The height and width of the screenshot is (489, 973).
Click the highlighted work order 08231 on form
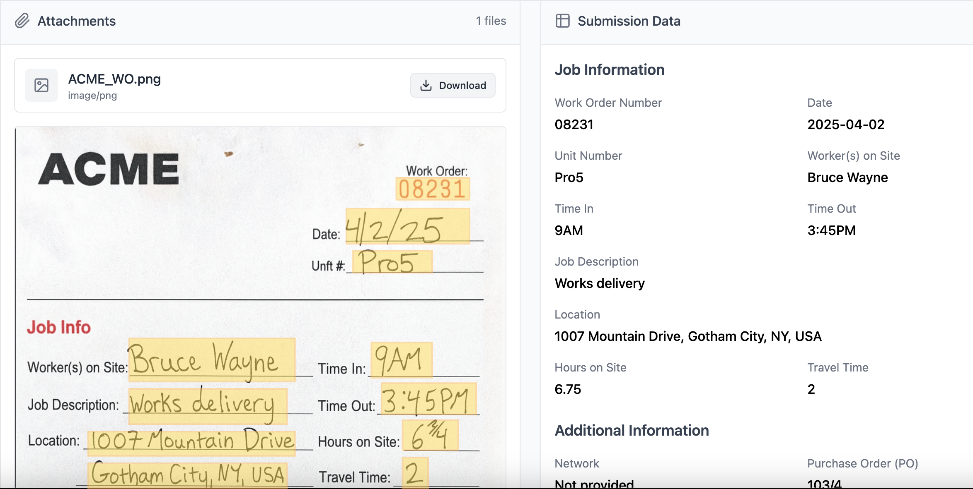(433, 189)
